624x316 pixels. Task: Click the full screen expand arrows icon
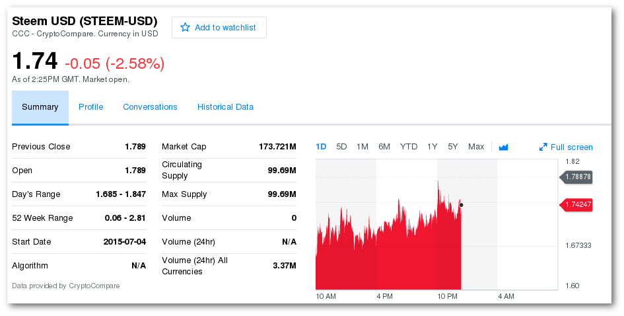tap(543, 147)
